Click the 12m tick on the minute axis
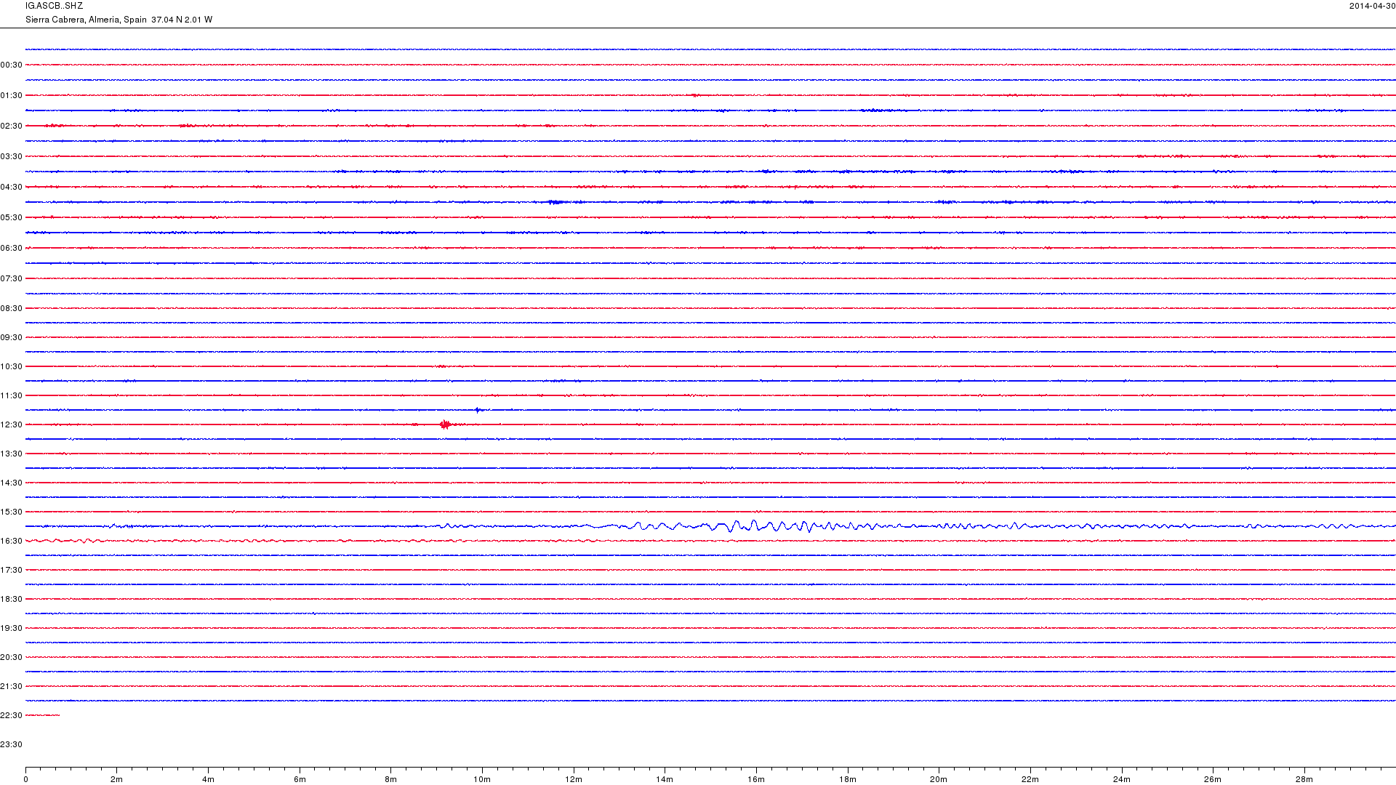 point(574,779)
